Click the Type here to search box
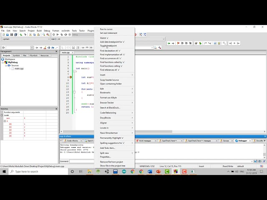Viewport: 267px width, 200px height. (x=38, y=171)
